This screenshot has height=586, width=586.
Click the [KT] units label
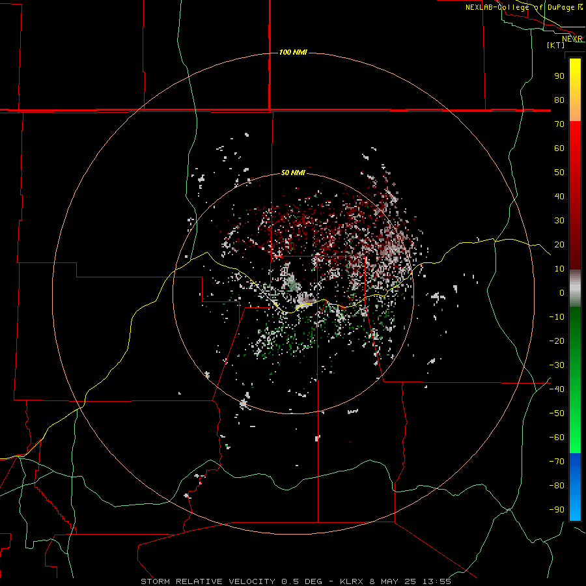click(x=556, y=45)
